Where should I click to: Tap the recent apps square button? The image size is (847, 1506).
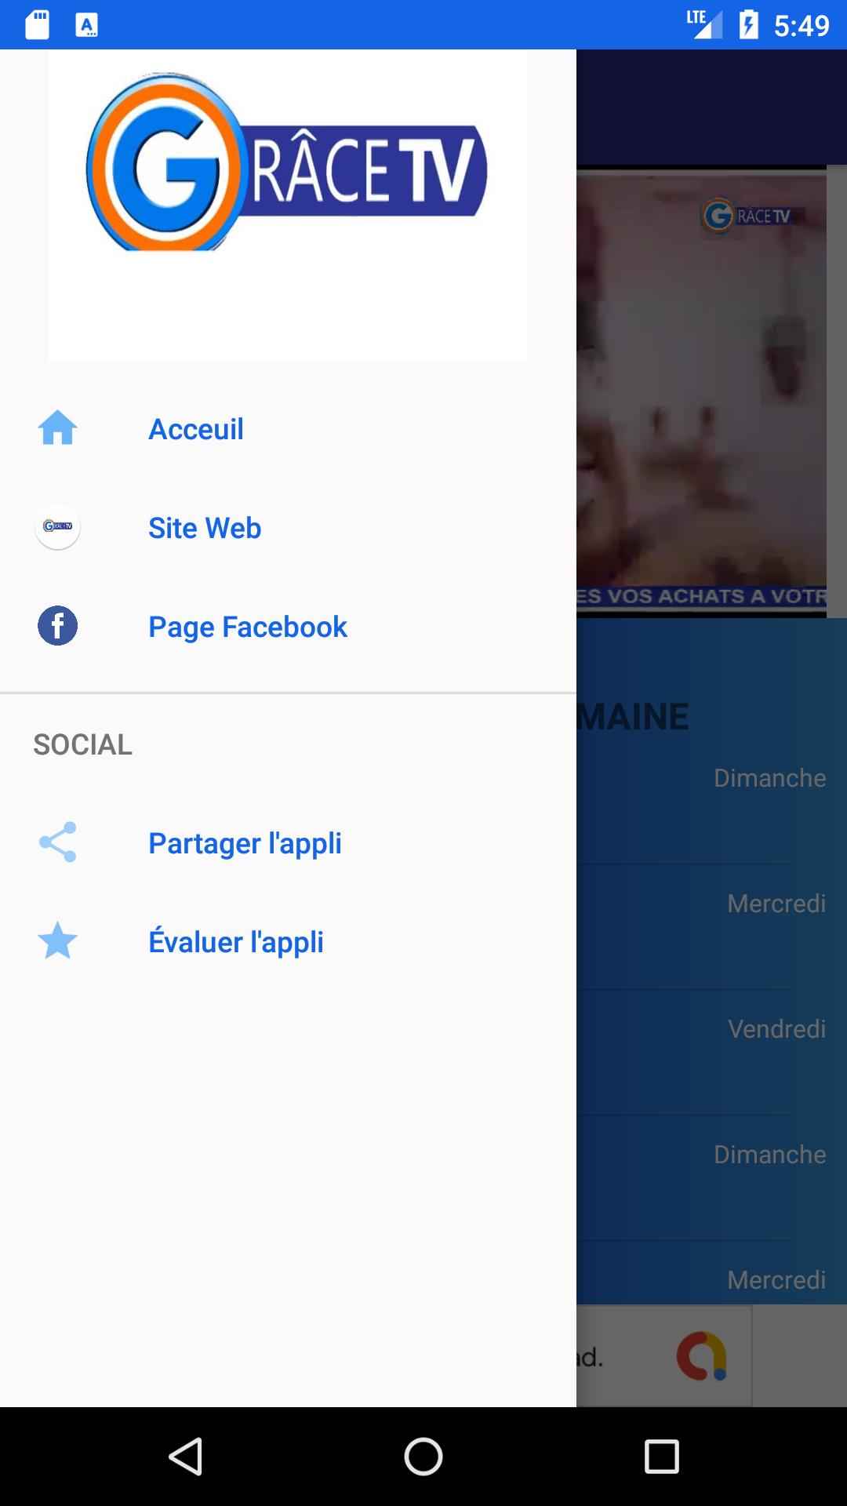point(661,1457)
